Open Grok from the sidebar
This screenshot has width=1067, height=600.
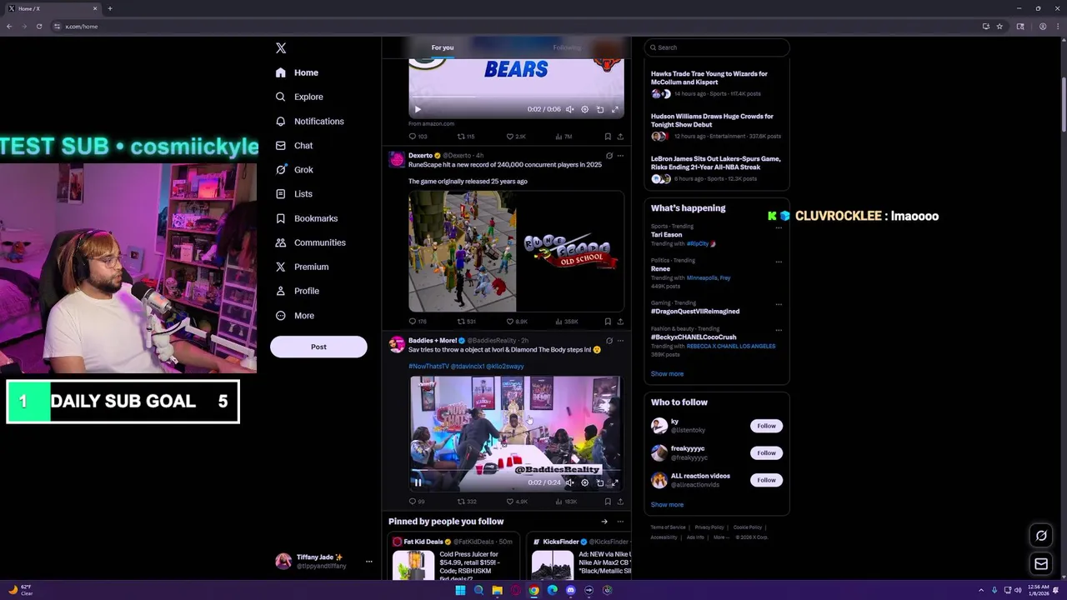[294, 170]
